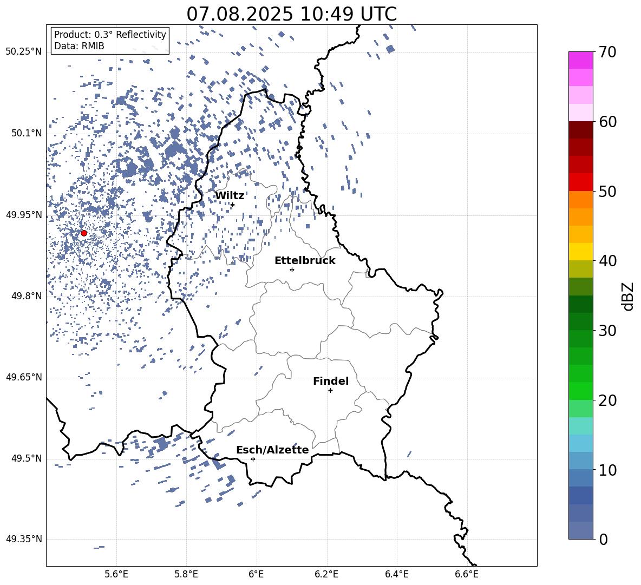The height and width of the screenshot is (585, 641).
Task: Click the colorbar tick label 40
Action: pos(607,261)
